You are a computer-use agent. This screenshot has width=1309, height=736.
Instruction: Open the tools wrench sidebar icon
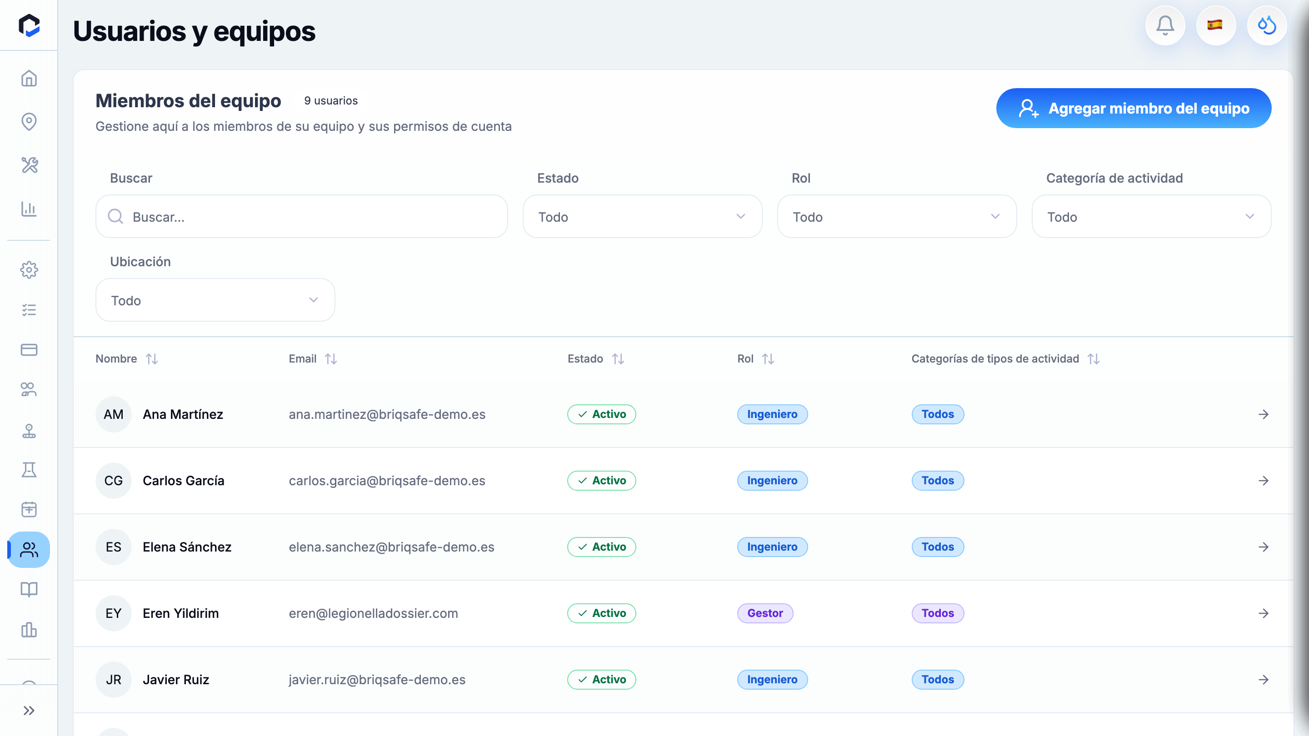[x=29, y=165]
